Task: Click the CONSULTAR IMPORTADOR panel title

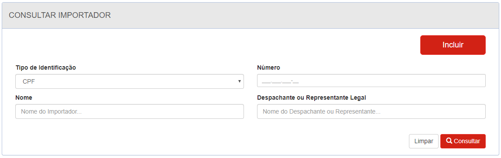Action: click(x=60, y=15)
